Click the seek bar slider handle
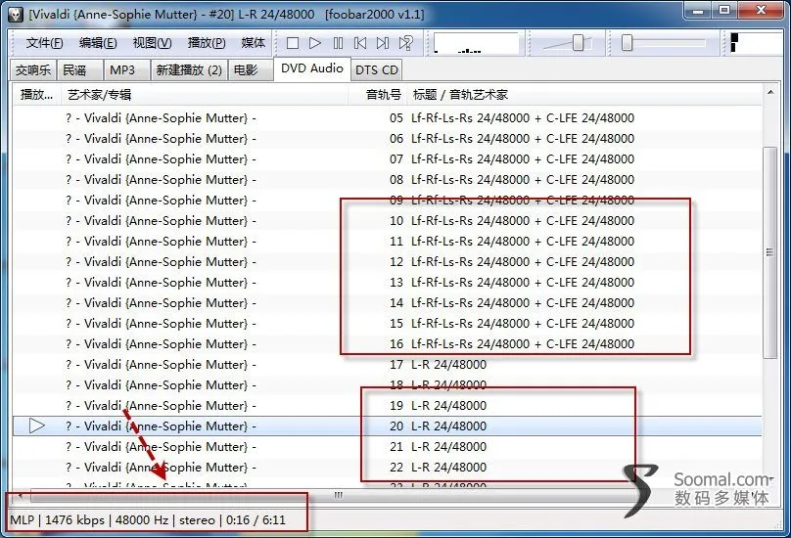Image resolution: width=791 pixels, height=538 pixels. pyautogui.click(x=627, y=43)
